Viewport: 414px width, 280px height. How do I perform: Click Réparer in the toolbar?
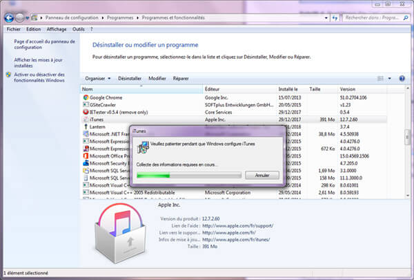tap(181, 78)
